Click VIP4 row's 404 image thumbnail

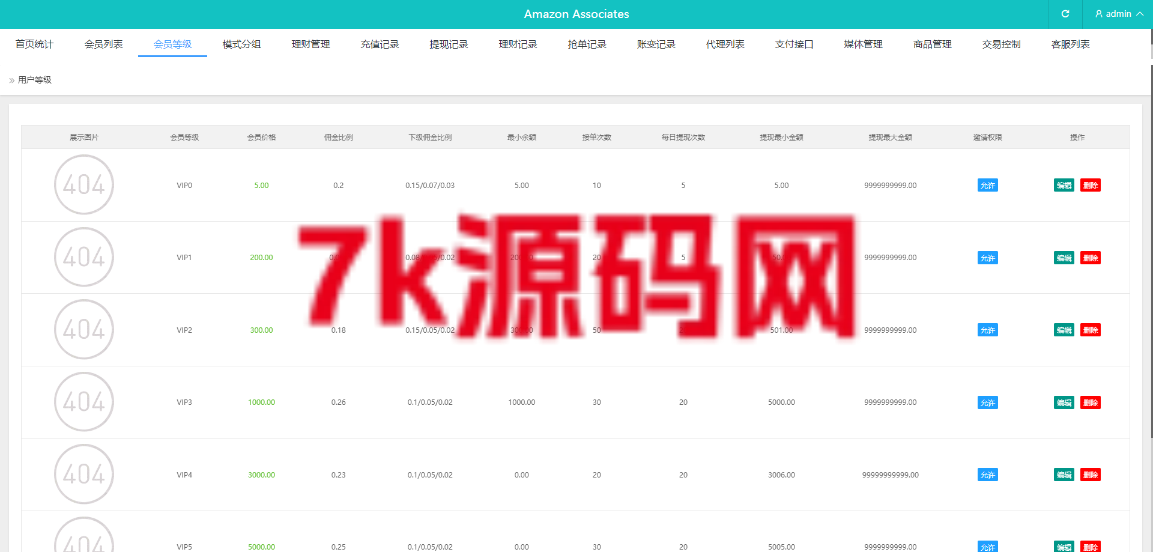pos(84,474)
